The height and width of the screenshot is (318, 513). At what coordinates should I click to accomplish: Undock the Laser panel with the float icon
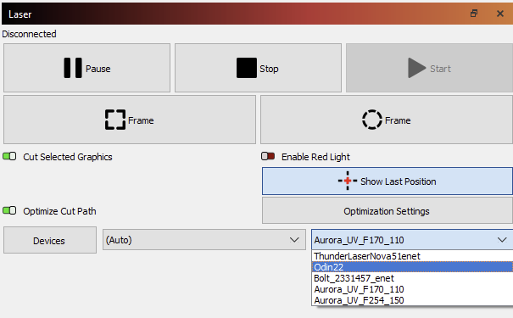click(x=474, y=14)
